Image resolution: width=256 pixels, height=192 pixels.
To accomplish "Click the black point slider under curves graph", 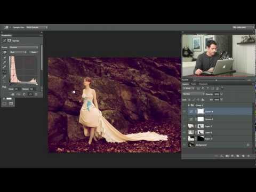I will coord(10,84).
